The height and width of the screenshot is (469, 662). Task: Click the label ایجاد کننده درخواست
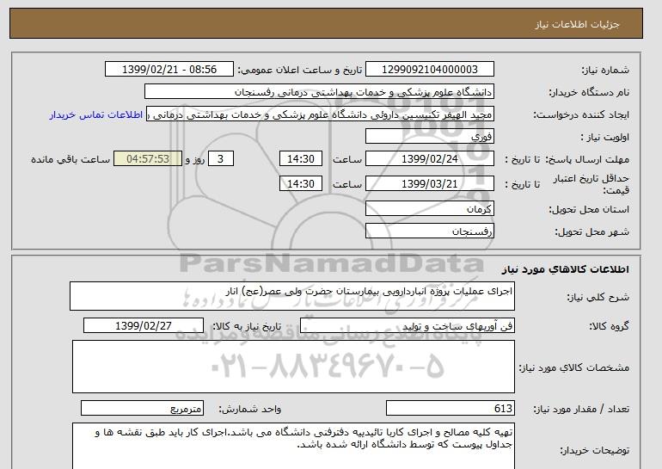[x=581, y=115]
